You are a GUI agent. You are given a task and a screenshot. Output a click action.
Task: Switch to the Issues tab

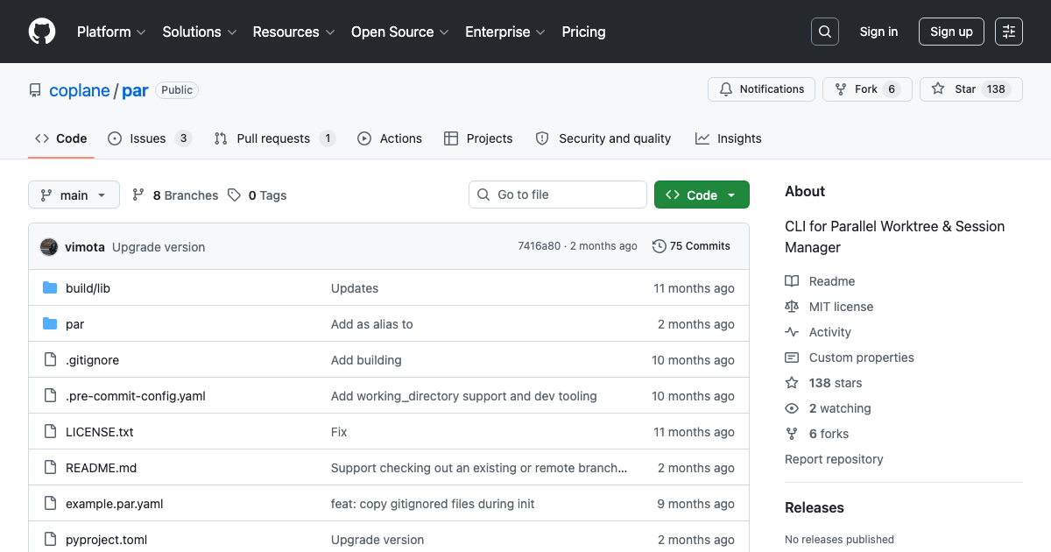tap(150, 138)
